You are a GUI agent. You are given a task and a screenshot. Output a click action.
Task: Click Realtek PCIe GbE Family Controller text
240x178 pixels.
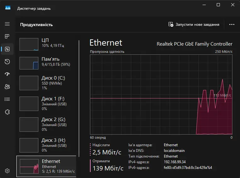point(194,44)
